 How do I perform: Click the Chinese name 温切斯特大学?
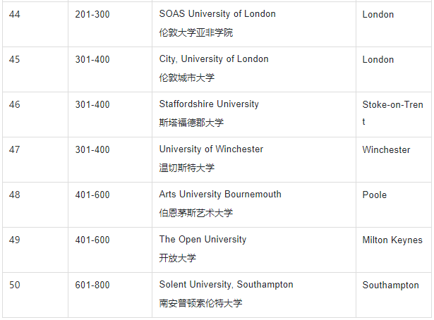pyautogui.click(x=186, y=168)
